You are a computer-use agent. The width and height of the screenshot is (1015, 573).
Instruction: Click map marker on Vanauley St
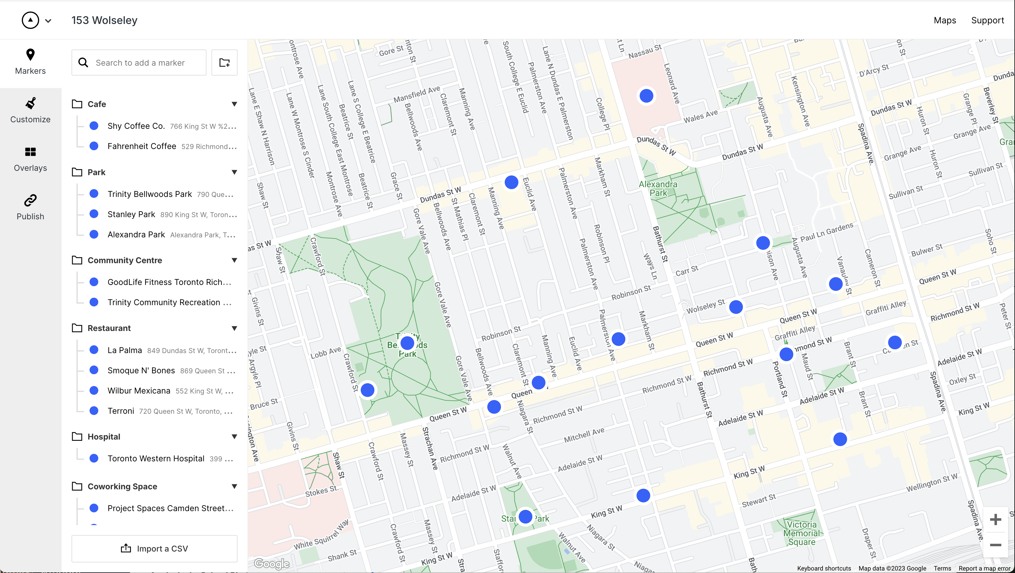point(836,284)
